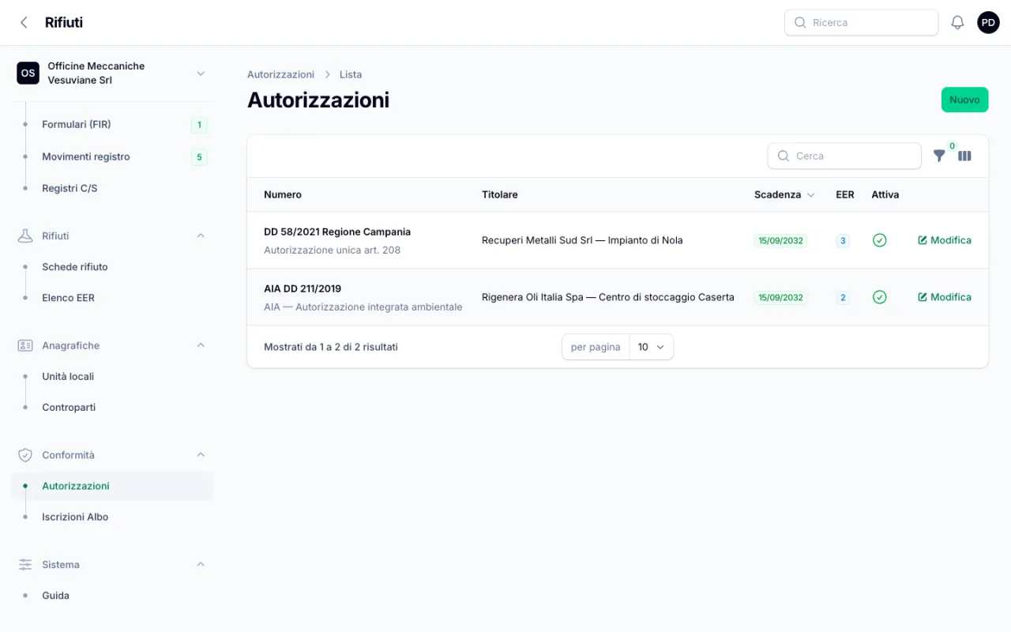Click active check icon for DD 58/2021 row
This screenshot has height=632, width=1011.
point(879,240)
